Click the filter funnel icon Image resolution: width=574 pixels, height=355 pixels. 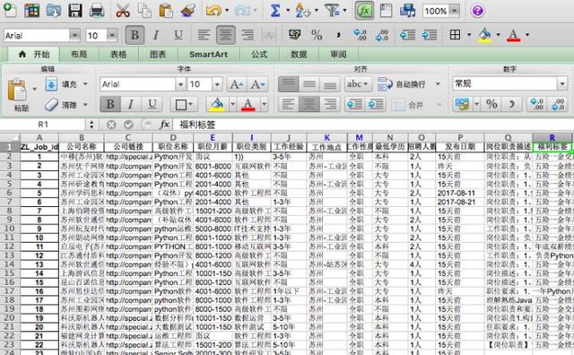332,10
